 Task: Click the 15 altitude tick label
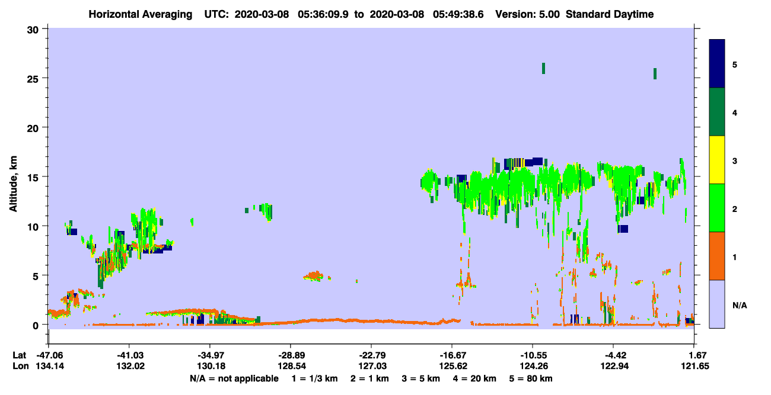34,176
